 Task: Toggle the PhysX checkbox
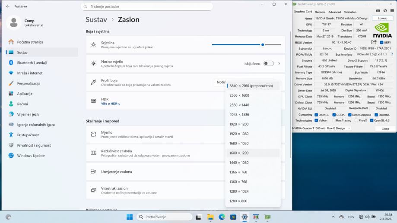point(356,120)
